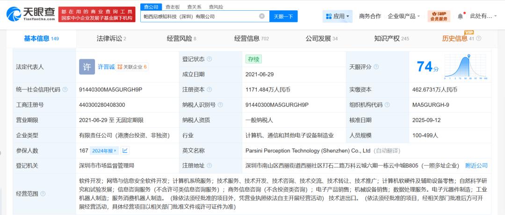Click the 组织机构代码 value MA5GURGH-9

430,105
